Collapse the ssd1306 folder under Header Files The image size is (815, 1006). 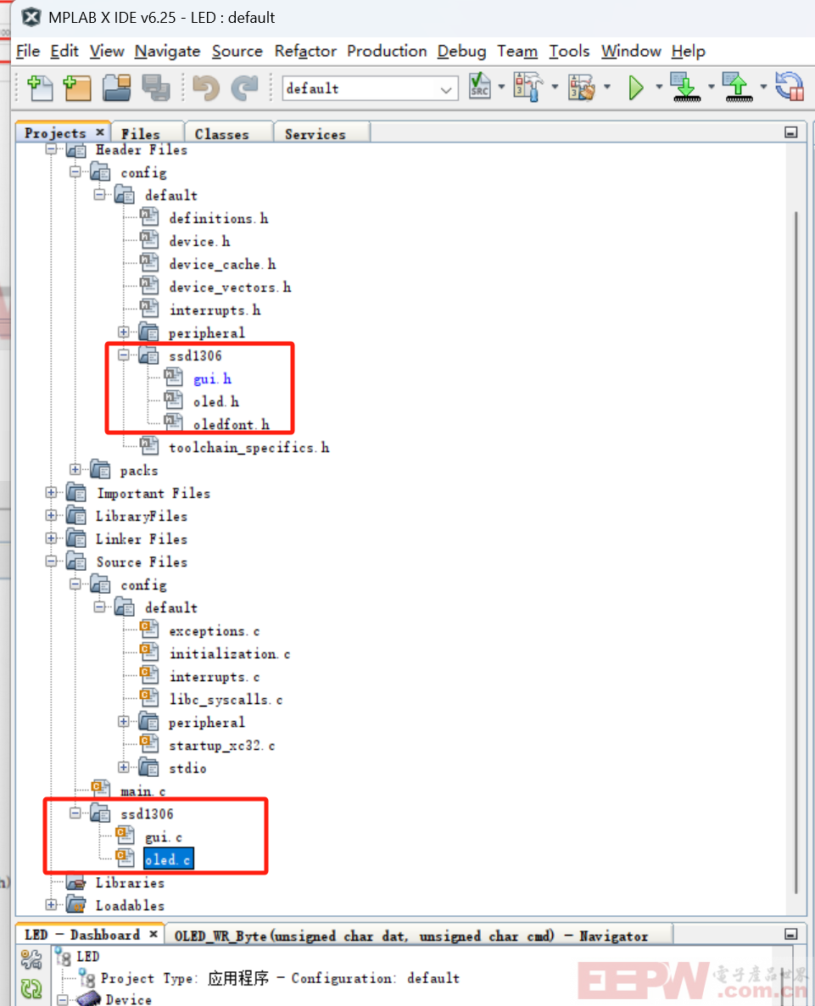coord(124,355)
